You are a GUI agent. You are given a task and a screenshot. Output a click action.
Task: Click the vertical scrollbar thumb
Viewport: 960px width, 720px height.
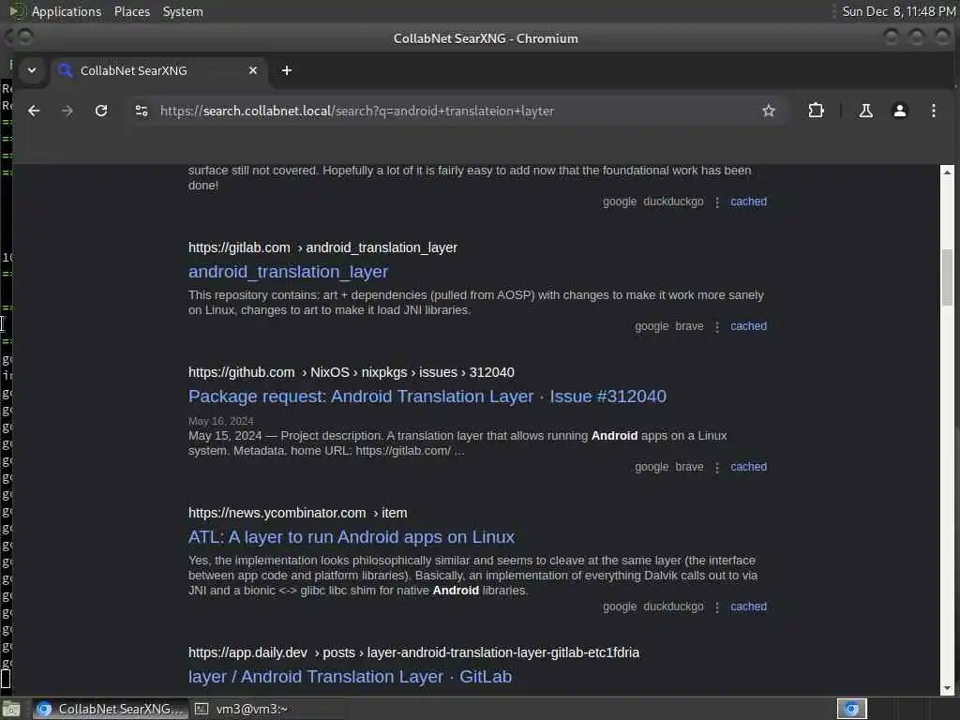click(947, 277)
